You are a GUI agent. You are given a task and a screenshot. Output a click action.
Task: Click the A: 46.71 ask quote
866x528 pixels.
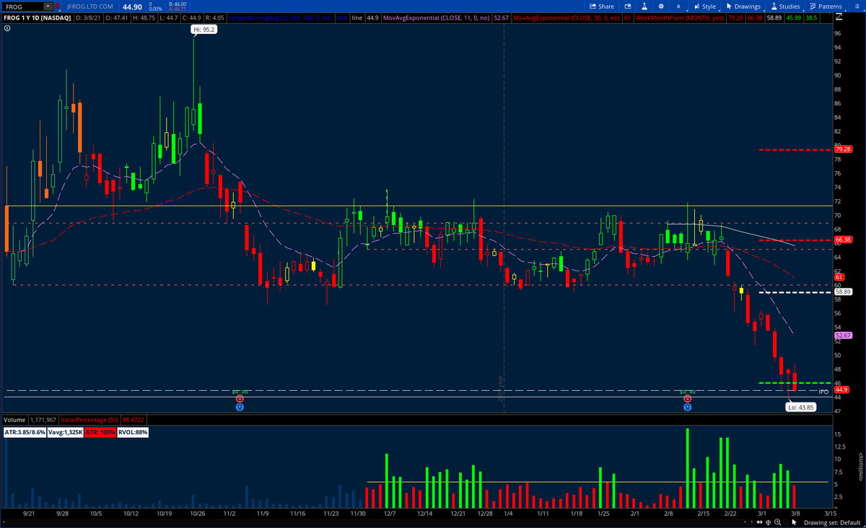177,9
